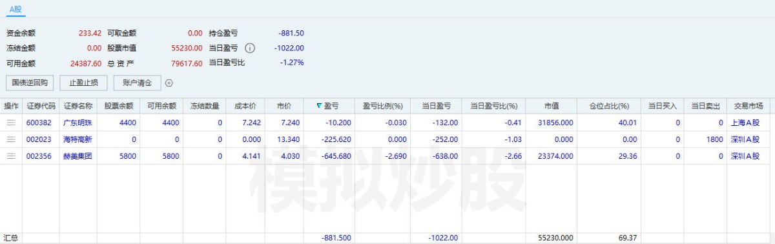Open operation menu icon for 赫美集团 row

click(11, 156)
